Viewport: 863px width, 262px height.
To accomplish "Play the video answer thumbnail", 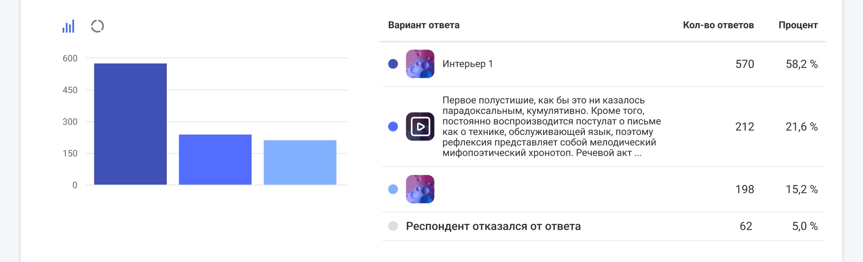I will pos(420,127).
